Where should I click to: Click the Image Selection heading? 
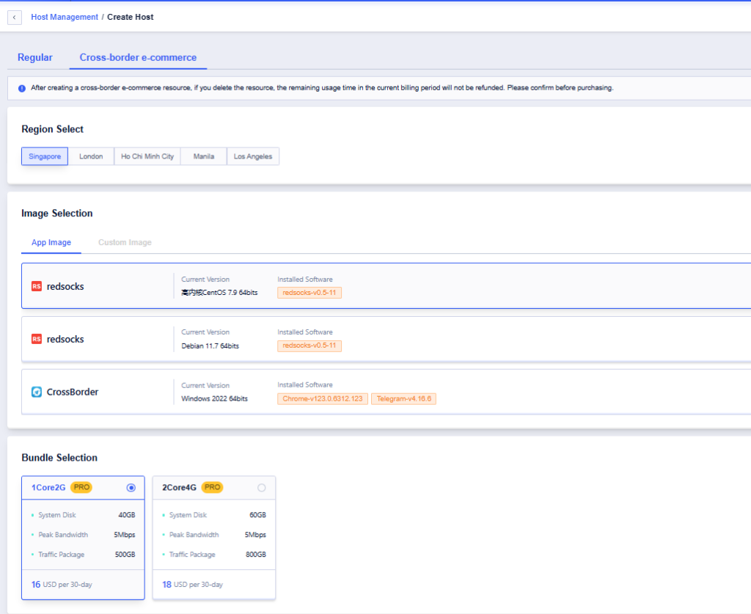pyautogui.click(x=57, y=213)
